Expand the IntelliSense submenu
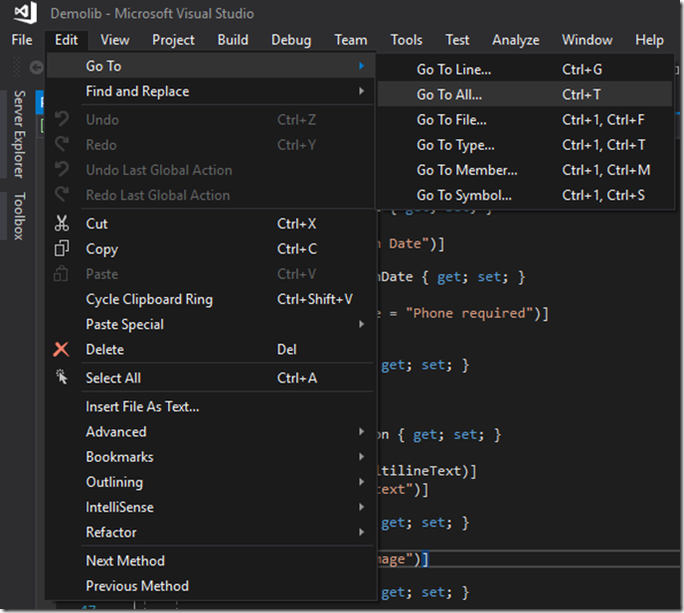 (211, 507)
